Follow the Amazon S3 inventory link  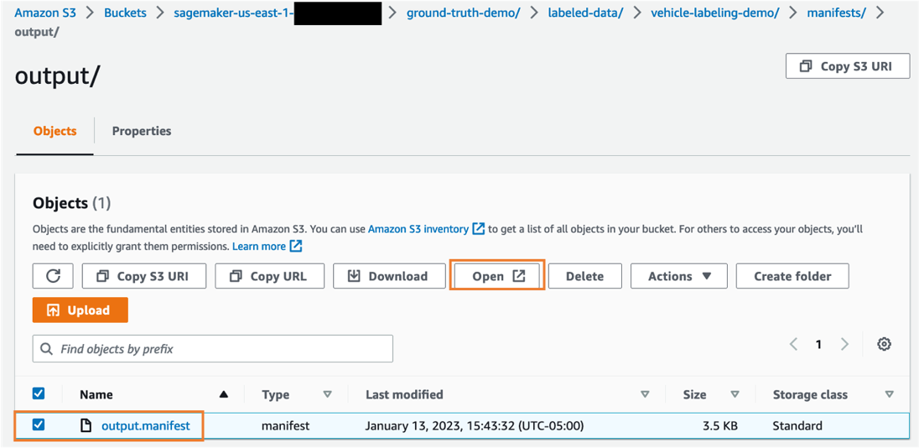coord(418,229)
